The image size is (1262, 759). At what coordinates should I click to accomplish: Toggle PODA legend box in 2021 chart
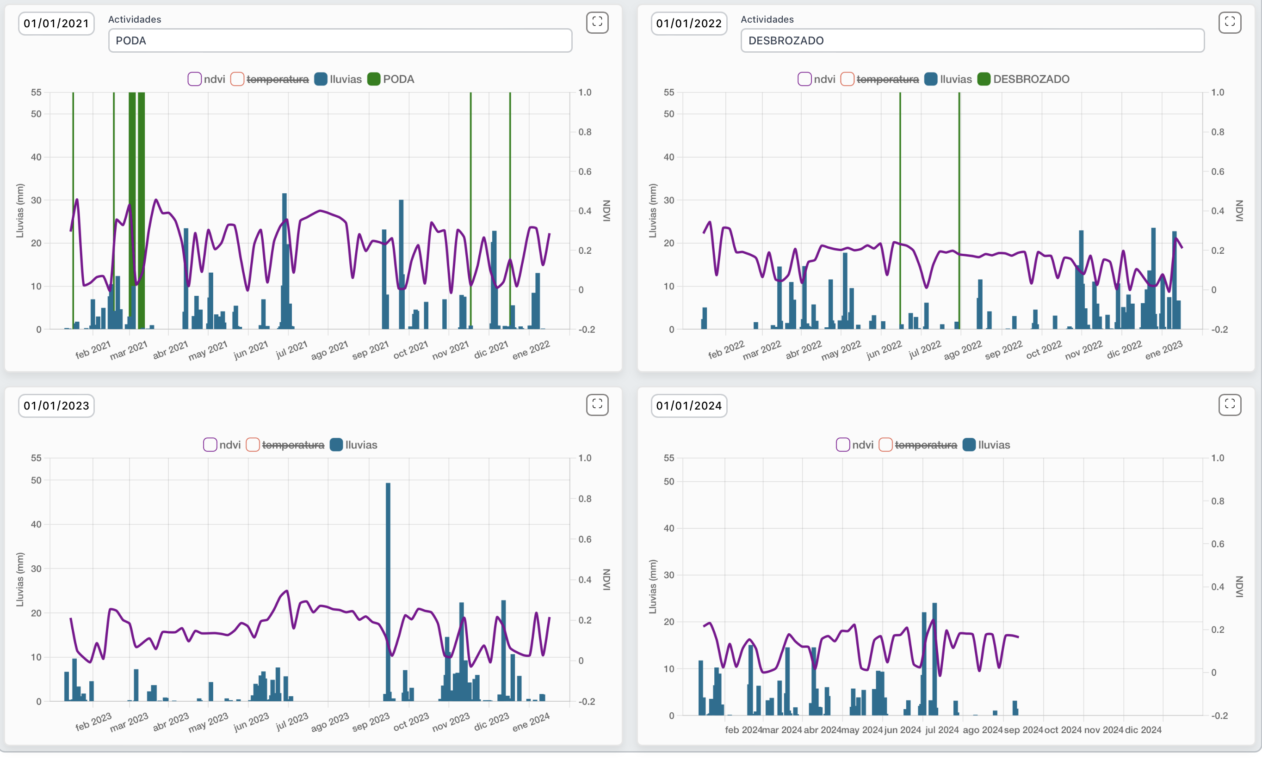[x=374, y=80]
